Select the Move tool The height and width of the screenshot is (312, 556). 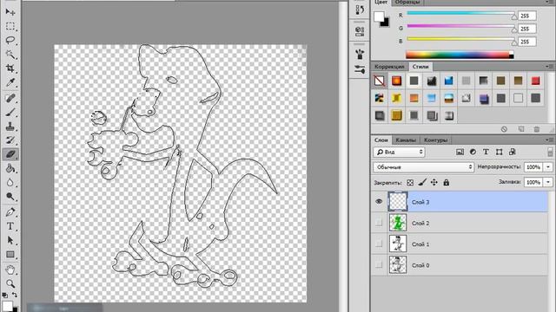(x=10, y=12)
